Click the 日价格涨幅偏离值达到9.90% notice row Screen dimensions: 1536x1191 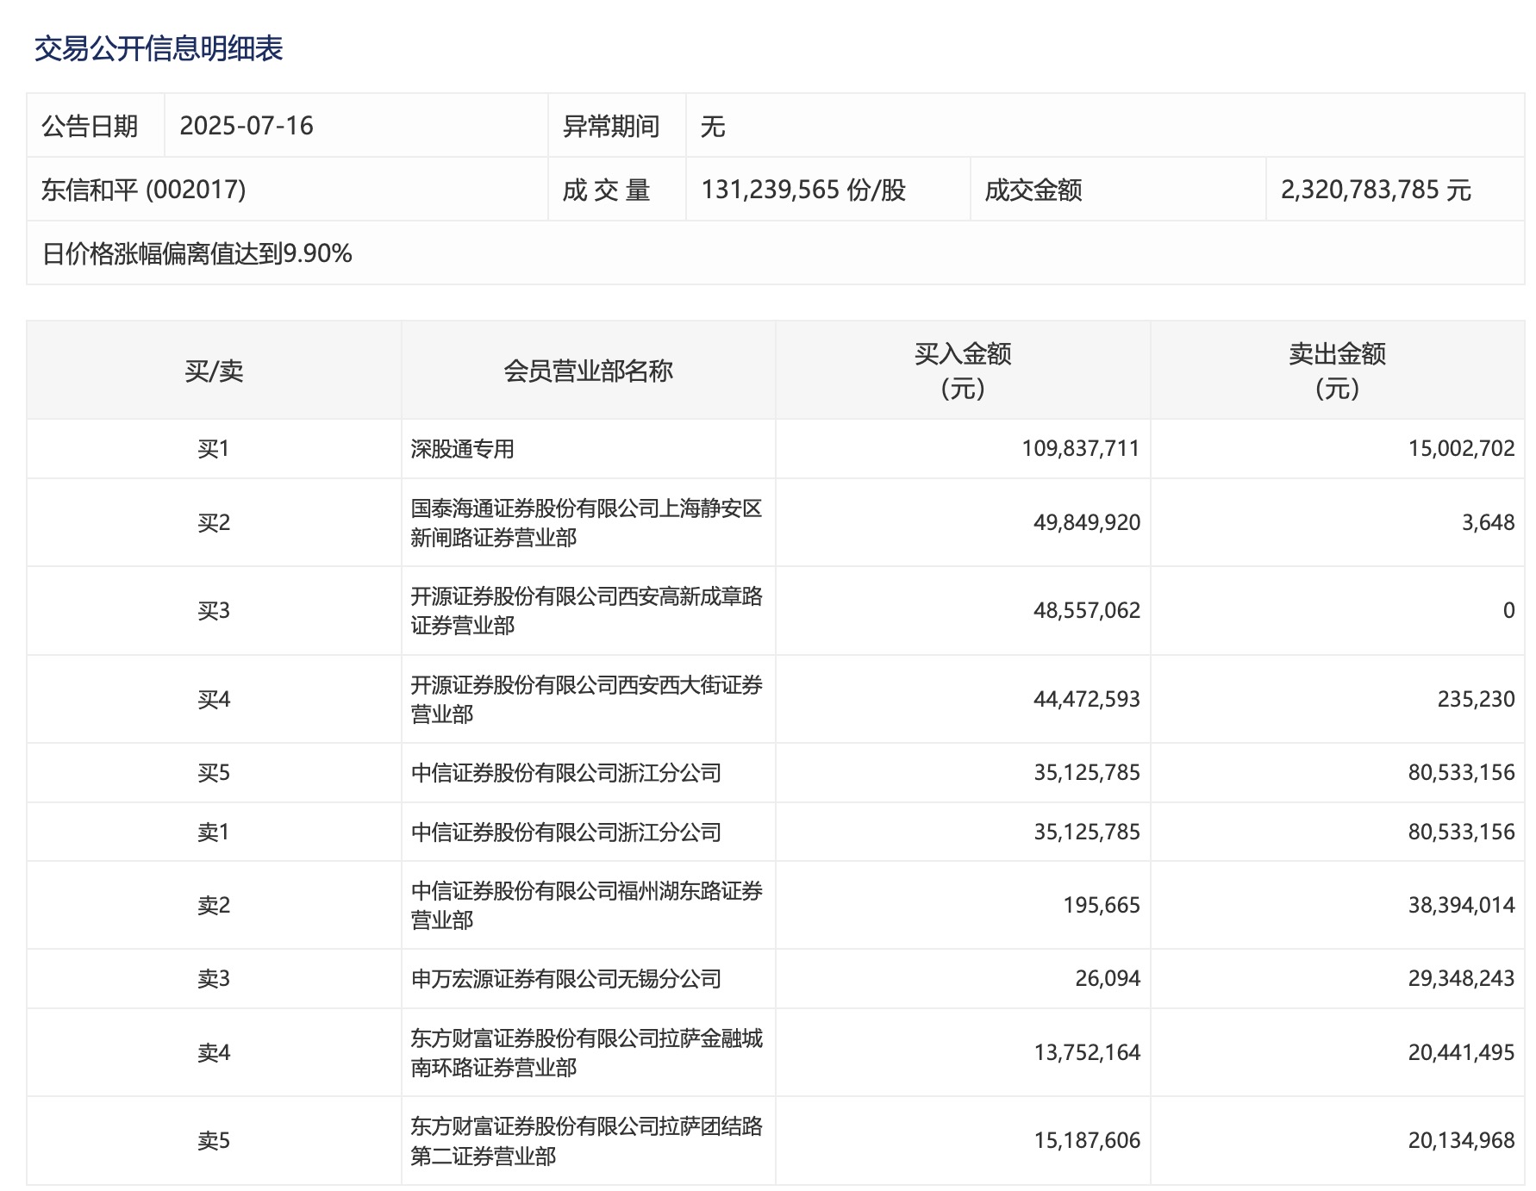[x=197, y=253]
